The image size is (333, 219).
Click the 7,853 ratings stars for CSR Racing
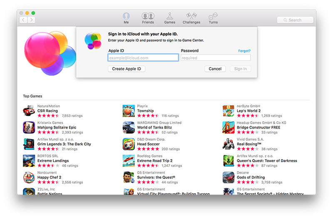[48, 116]
